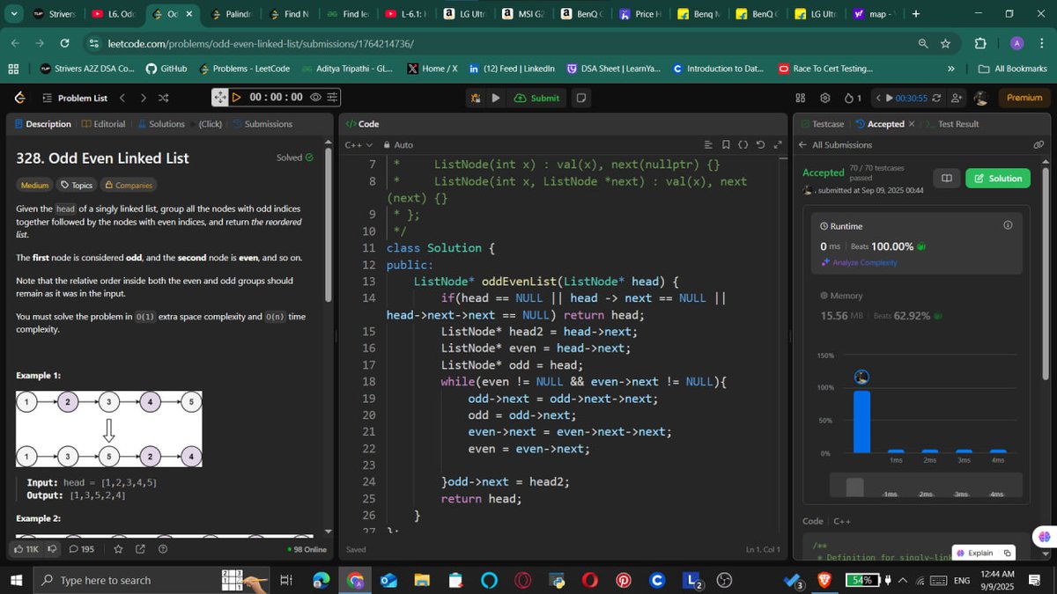Viewport: 1057px width, 594px height.
Task: Bookmark this page with star in address bar
Action: 945,43
